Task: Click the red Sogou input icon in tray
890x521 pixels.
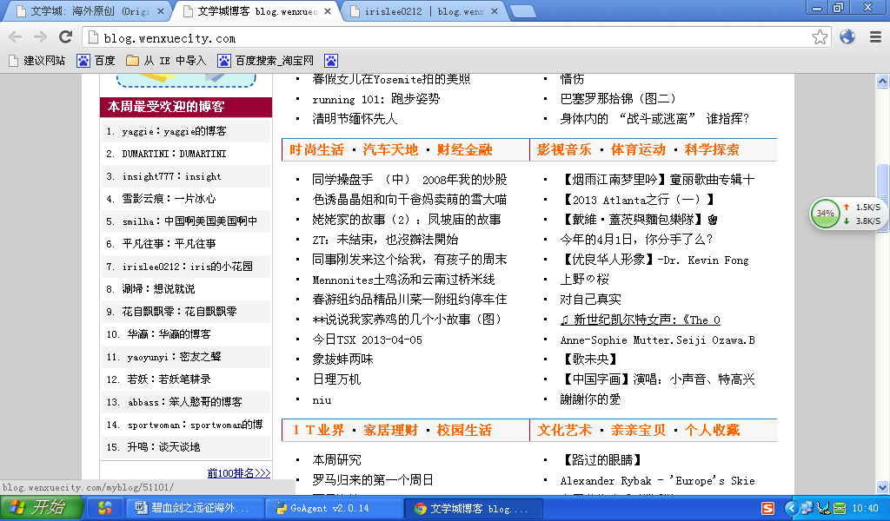Action: (x=767, y=508)
